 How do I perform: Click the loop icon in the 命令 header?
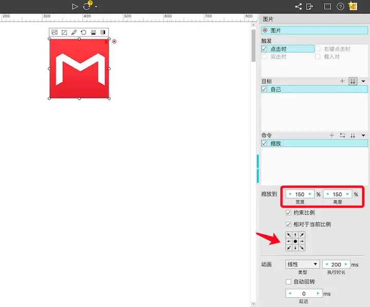[342, 136]
